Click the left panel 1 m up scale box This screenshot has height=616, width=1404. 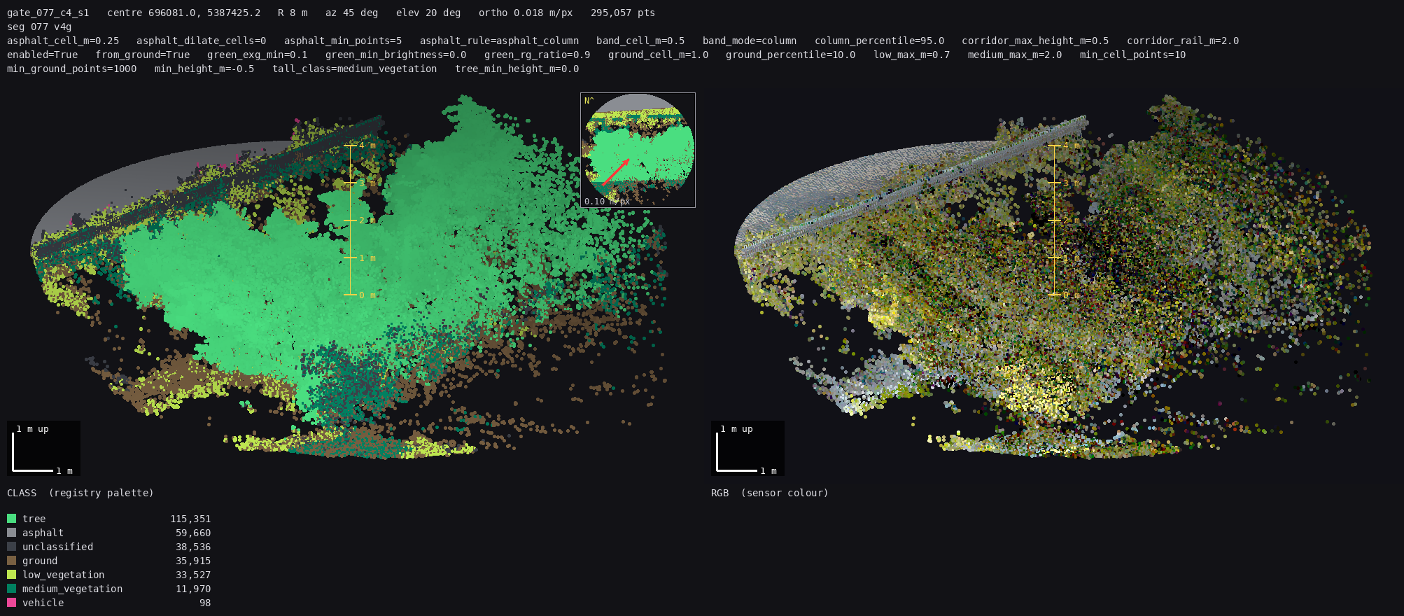coord(43,448)
